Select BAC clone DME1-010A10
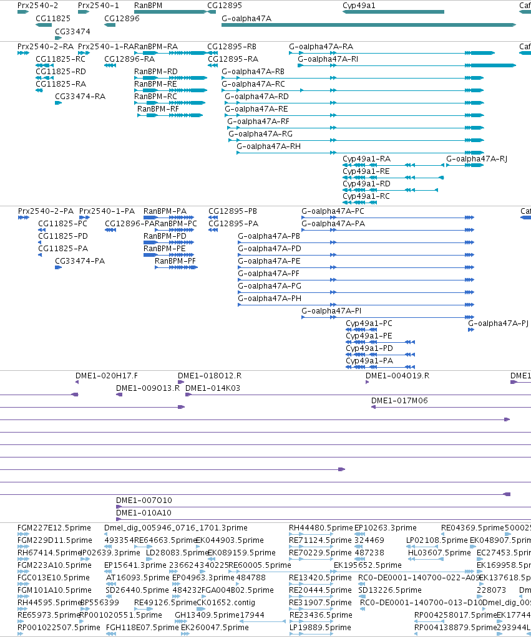The image size is (531, 637). [144, 513]
